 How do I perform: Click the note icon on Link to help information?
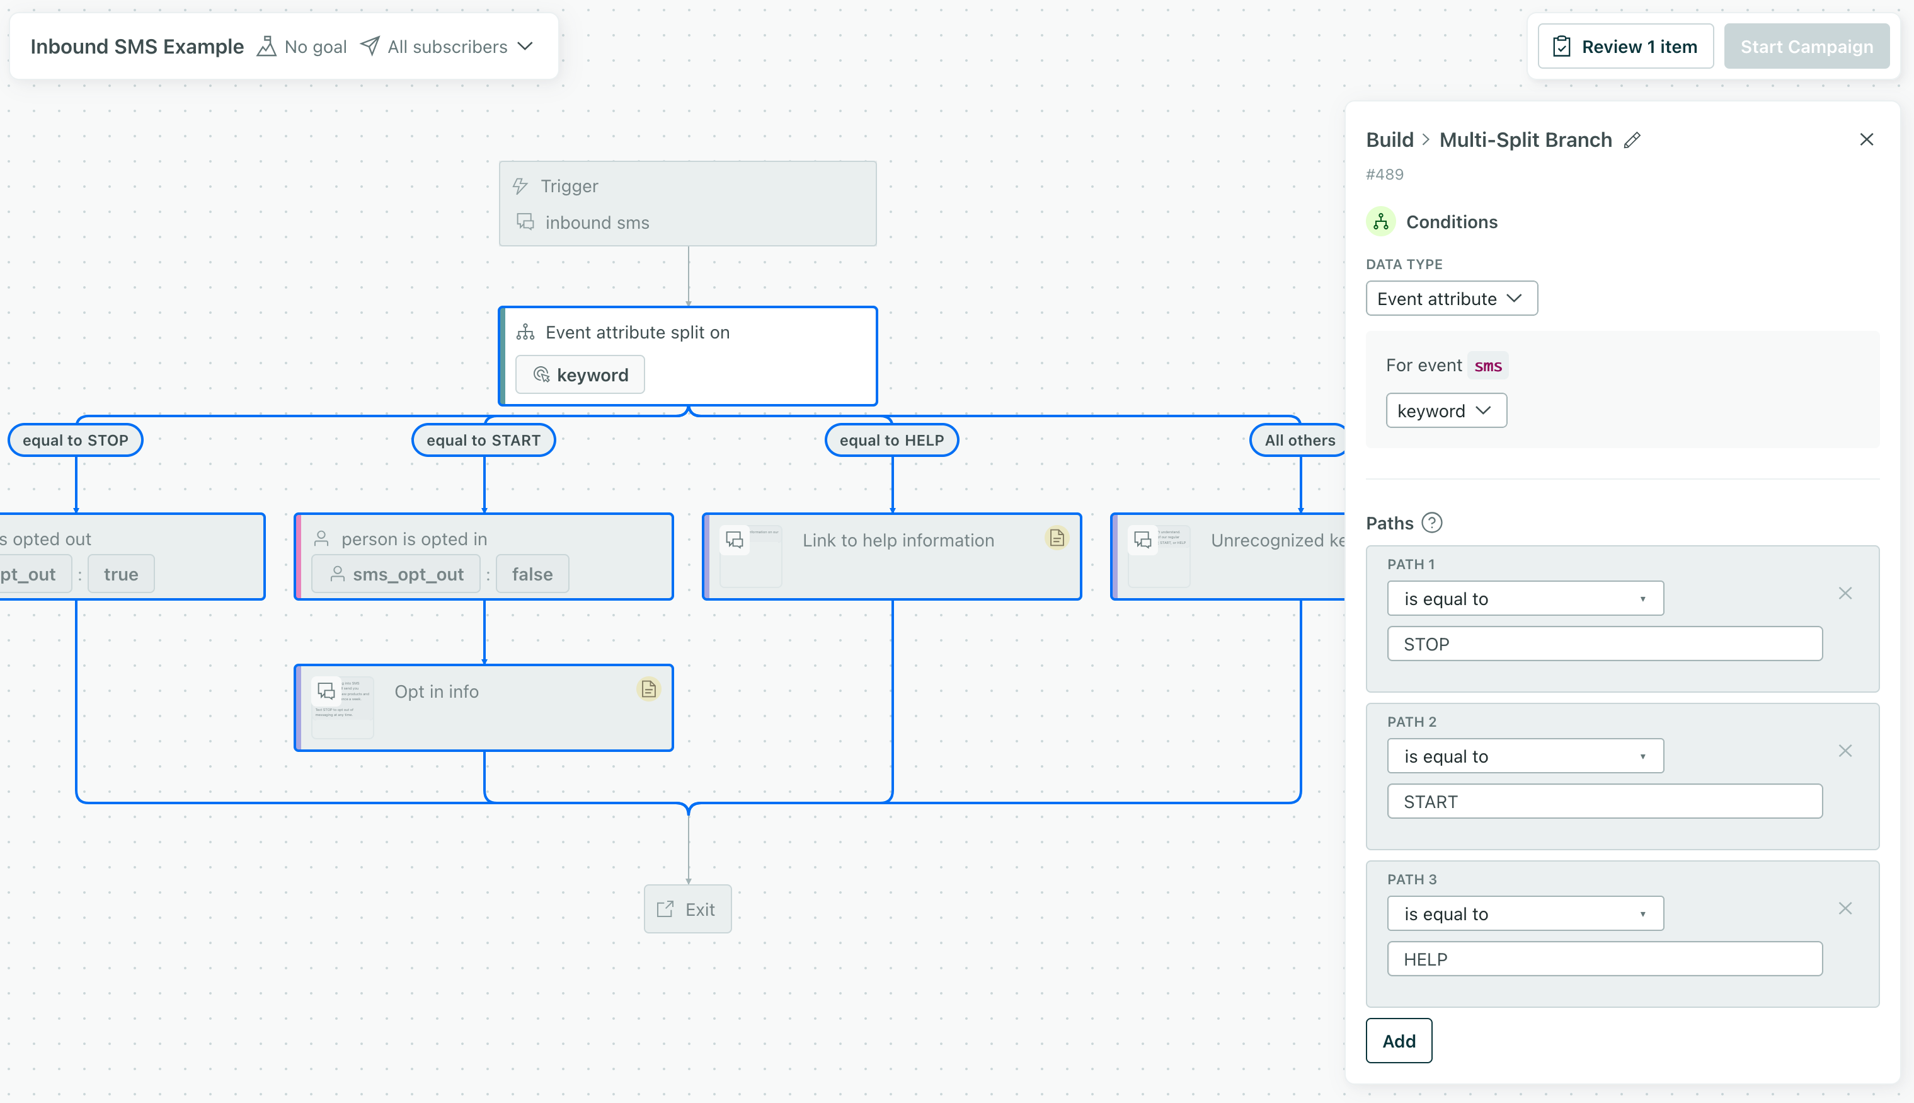tap(1056, 539)
